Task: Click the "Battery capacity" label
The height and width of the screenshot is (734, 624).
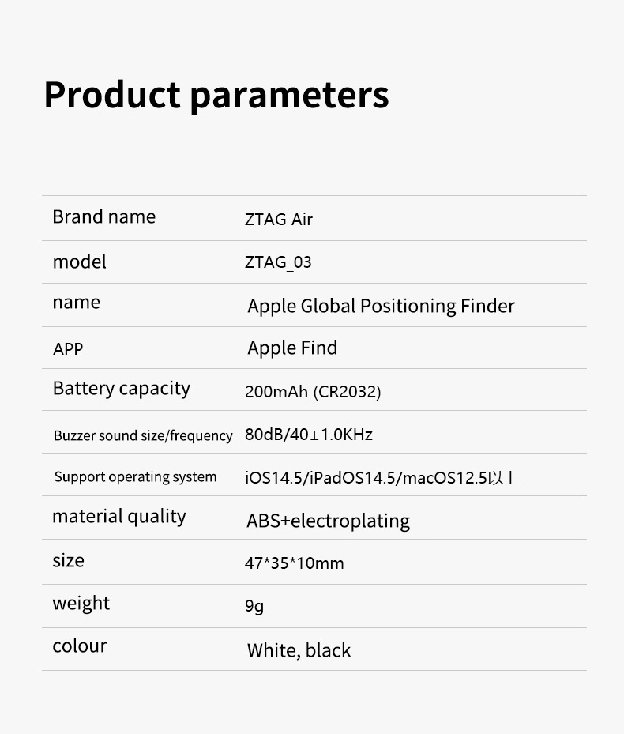Action: click(121, 389)
